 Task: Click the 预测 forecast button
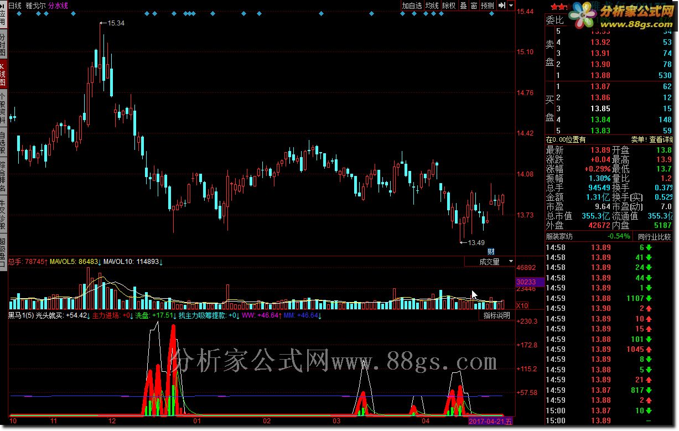pyautogui.click(x=488, y=6)
